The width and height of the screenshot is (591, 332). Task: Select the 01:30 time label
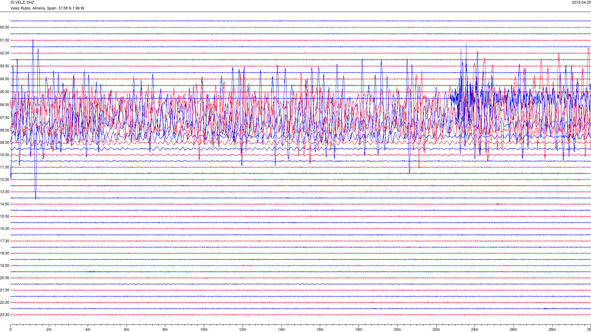coord(5,40)
